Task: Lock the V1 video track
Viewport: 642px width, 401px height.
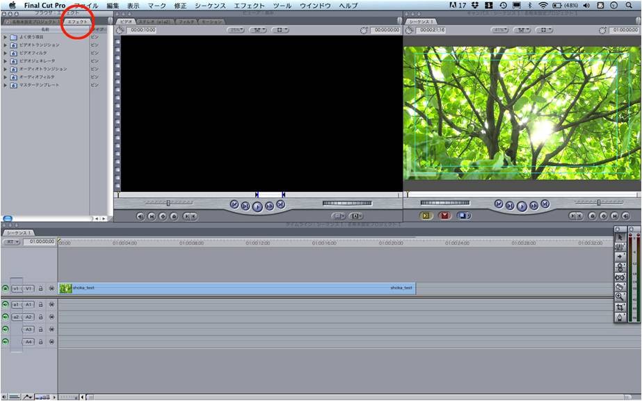Action: pos(40,288)
